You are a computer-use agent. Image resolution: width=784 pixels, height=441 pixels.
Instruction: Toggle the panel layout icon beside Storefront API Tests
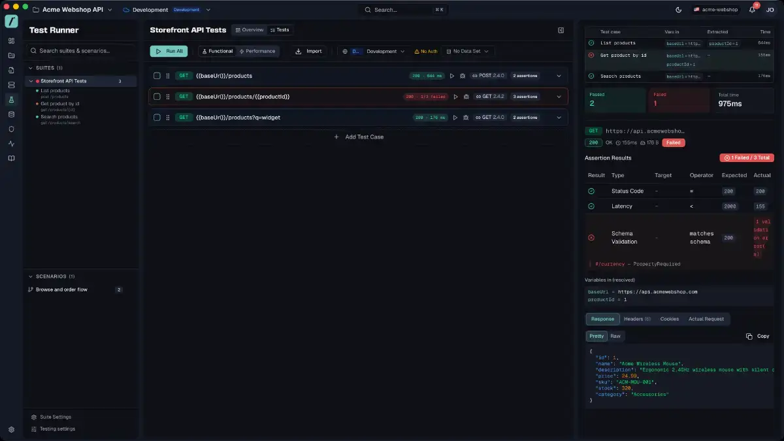(561, 30)
